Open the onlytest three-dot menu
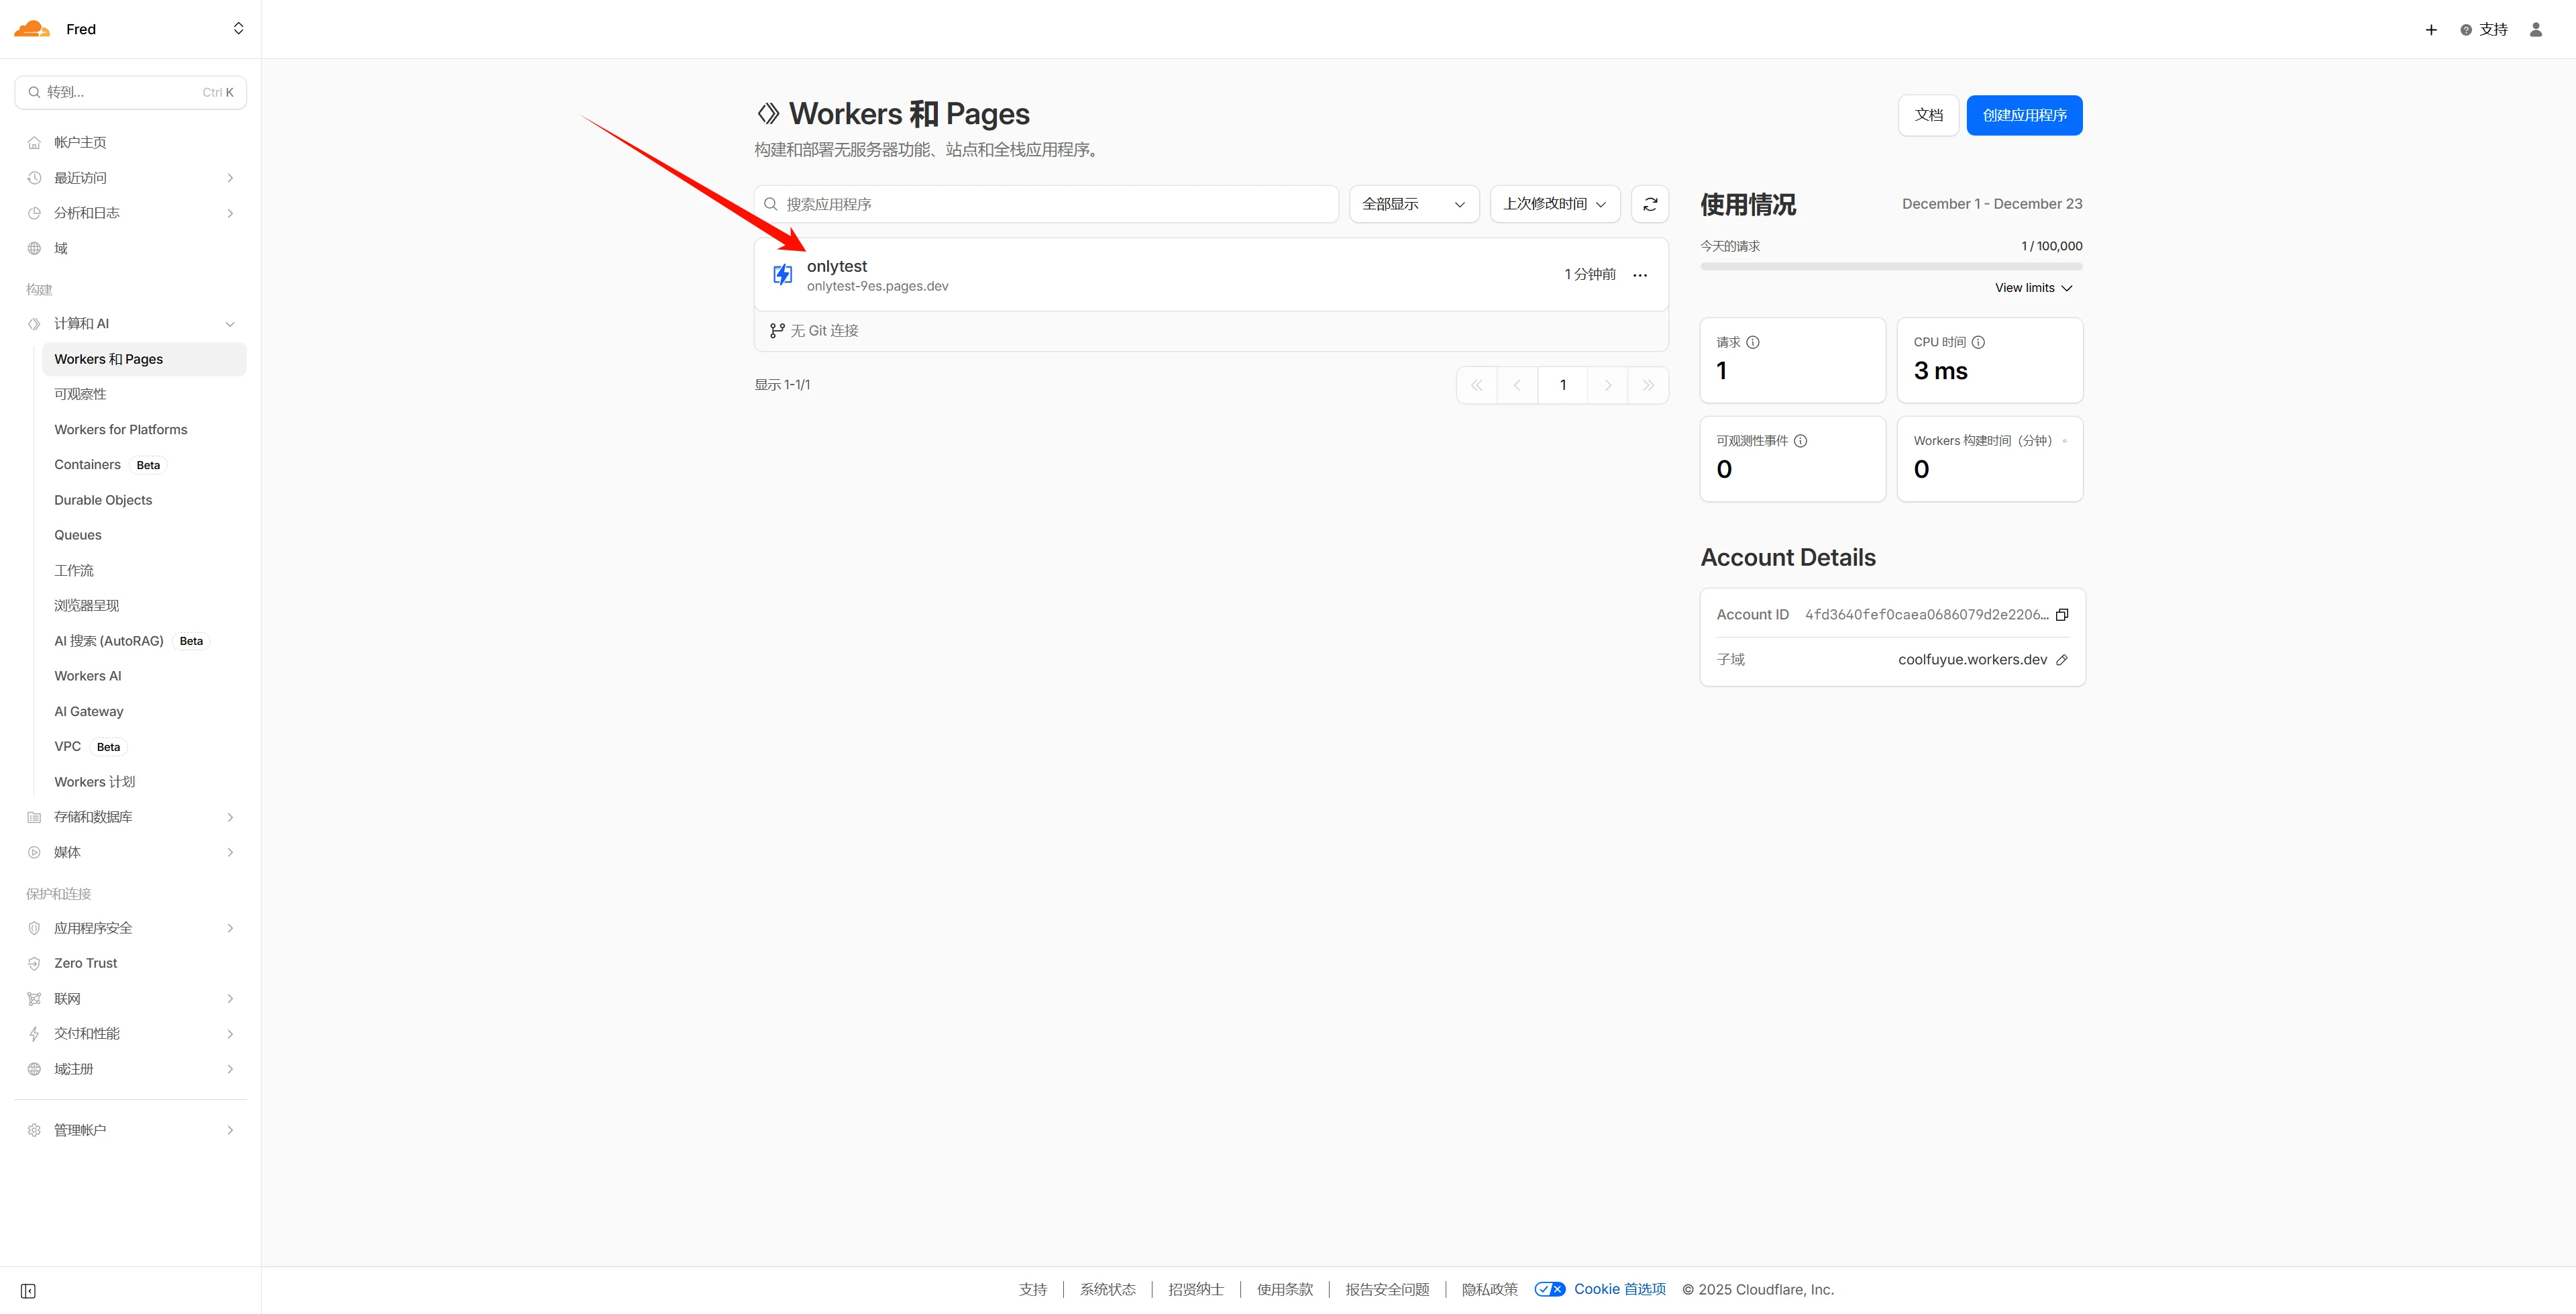Image resolution: width=2576 pixels, height=1314 pixels. coord(1640,275)
